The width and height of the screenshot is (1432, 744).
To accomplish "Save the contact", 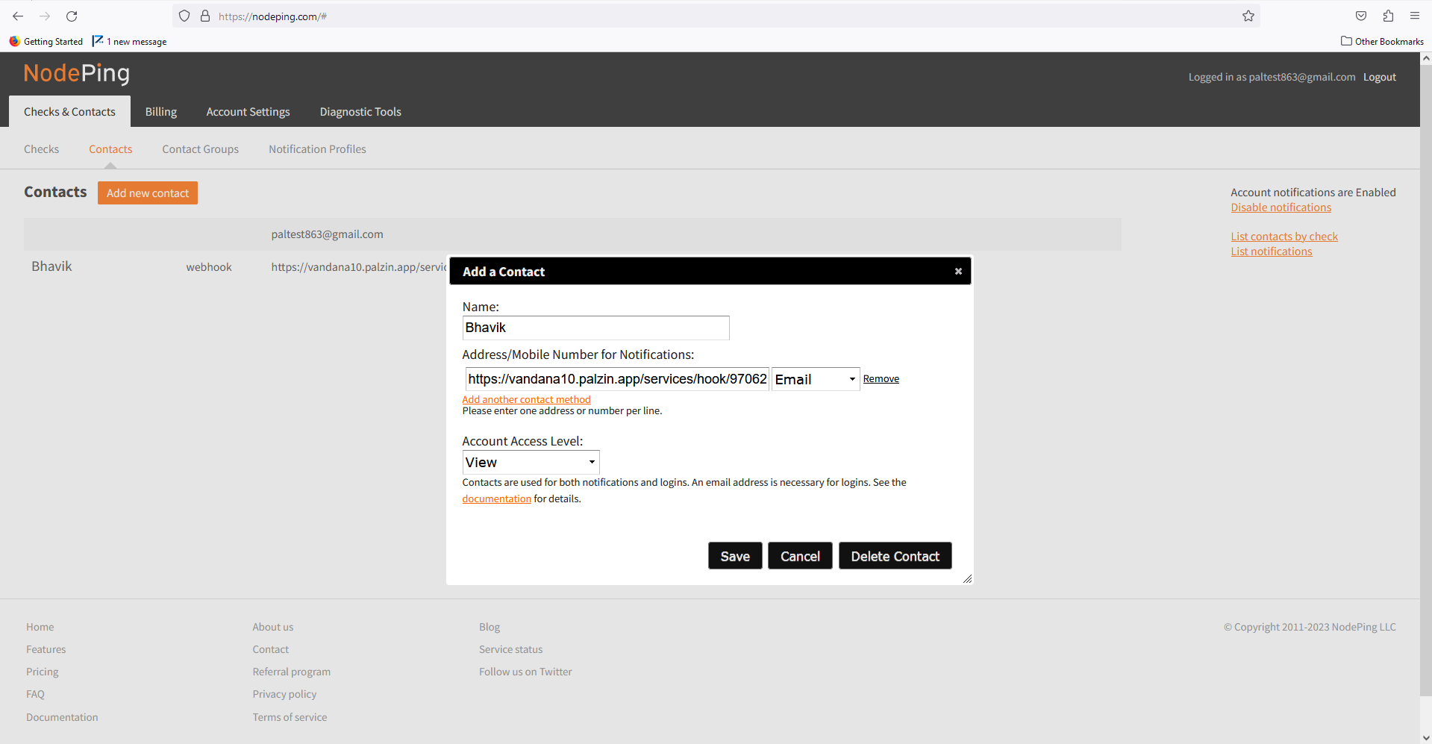I will [735, 556].
